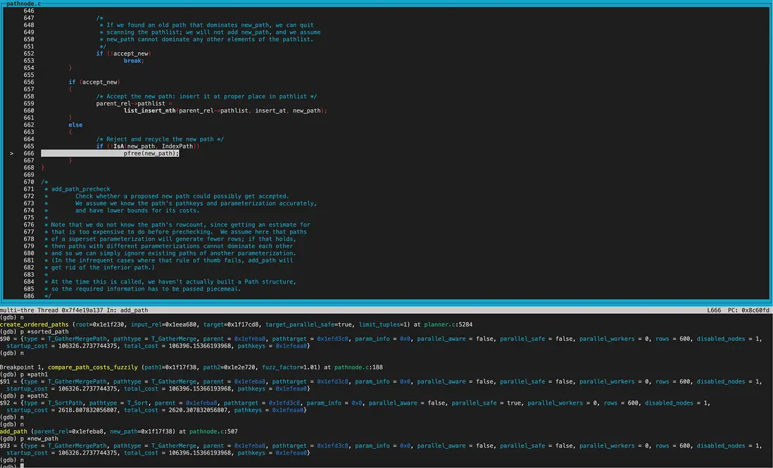The image size is (773, 468).
Task: Click the empty gdb prompt at the bottom
Action: [x=23, y=466]
